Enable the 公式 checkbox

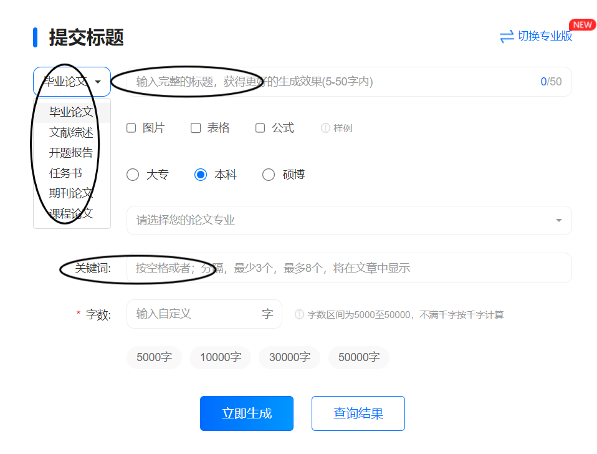[x=260, y=128]
